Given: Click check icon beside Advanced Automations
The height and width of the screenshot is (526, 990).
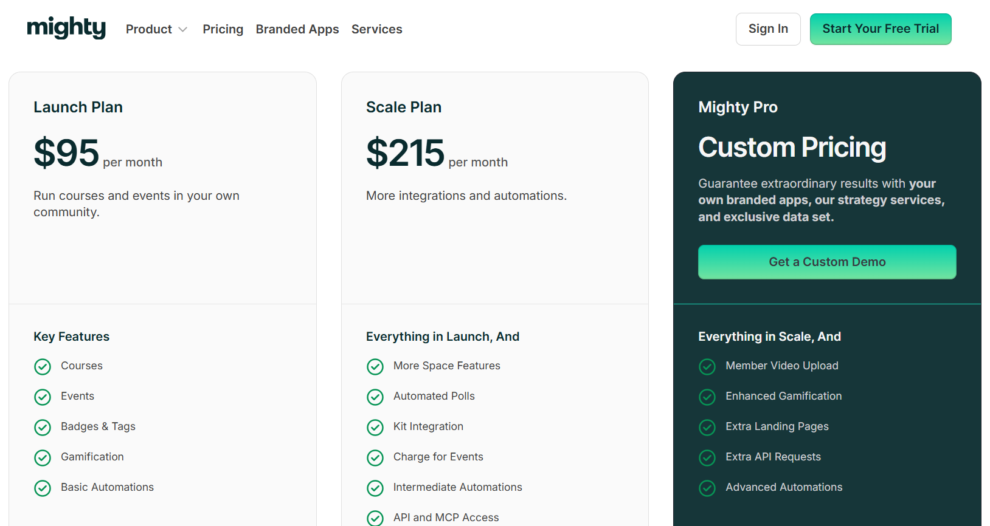Looking at the screenshot, I should (x=707, y=488).
